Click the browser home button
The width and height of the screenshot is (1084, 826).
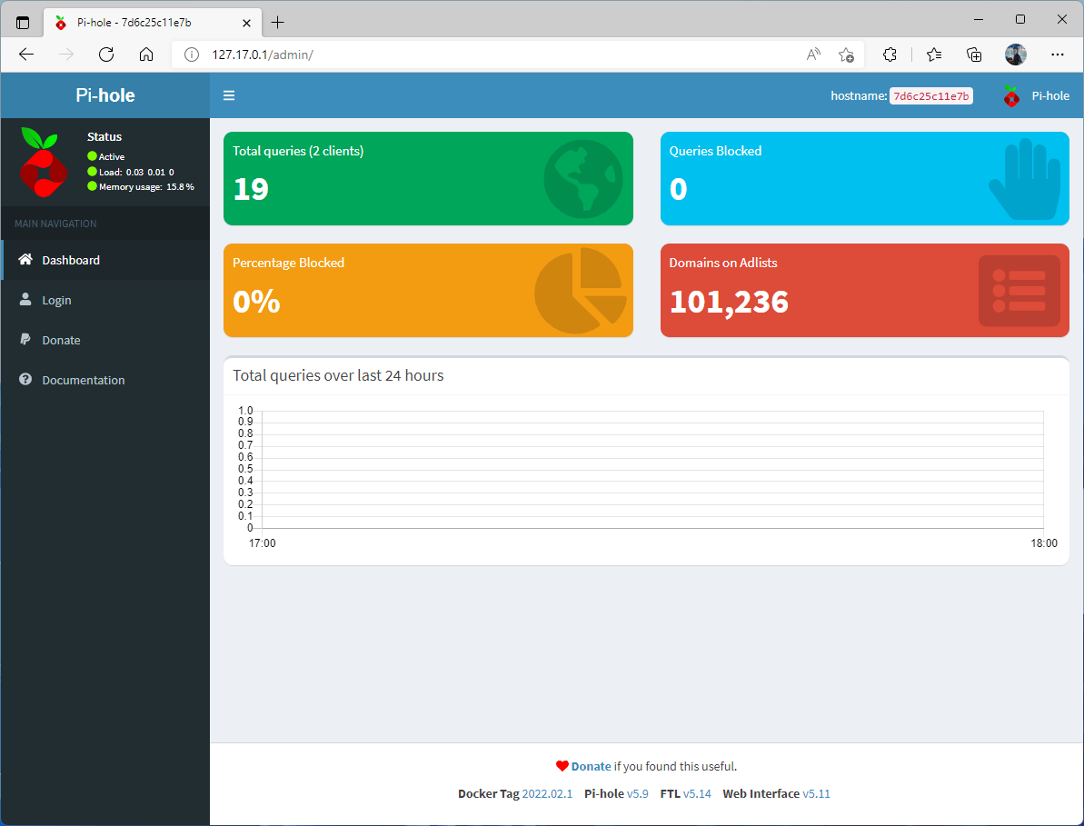(146, 55)
